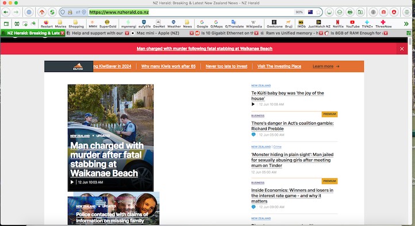Open the IMDb bookmark
Viewport: 415px width, 226px height.
point(301,24)
